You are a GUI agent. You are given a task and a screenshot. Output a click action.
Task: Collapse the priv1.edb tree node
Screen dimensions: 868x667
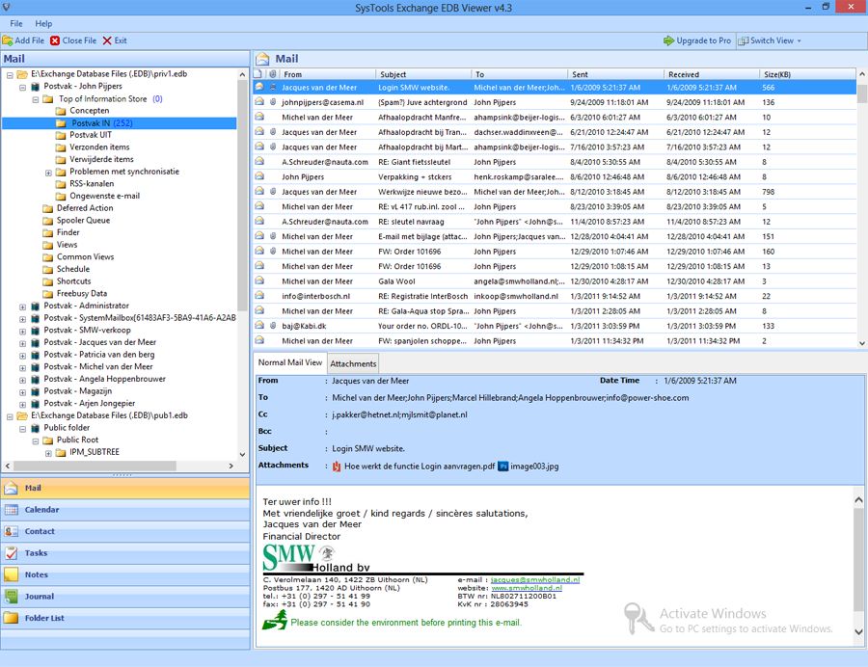[10, 74]
